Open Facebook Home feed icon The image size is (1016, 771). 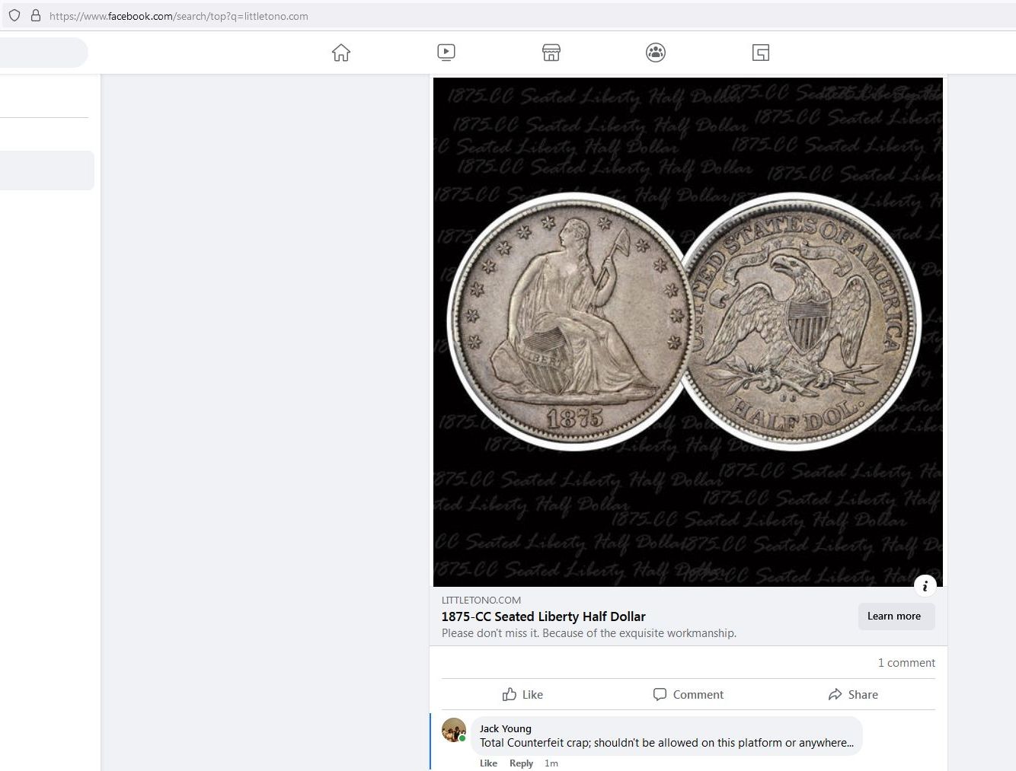pyautogui.click(x=341, y=53)
